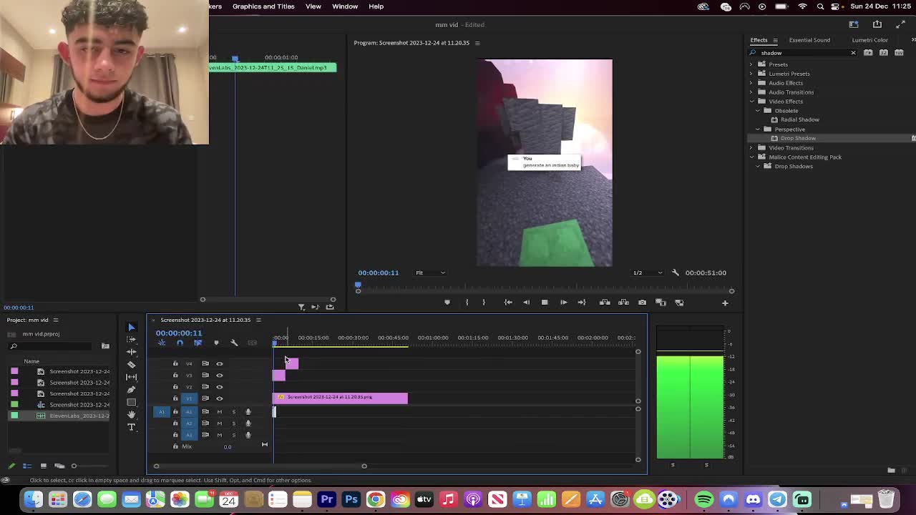
Task: Select the Pen tool in timeline tools
Action: pos(131,390)
